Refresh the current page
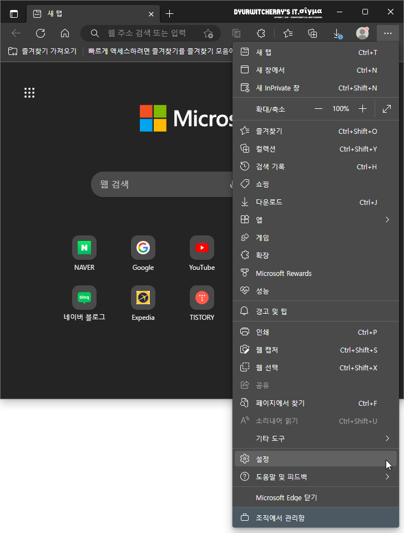 click(x=41, y=33)
